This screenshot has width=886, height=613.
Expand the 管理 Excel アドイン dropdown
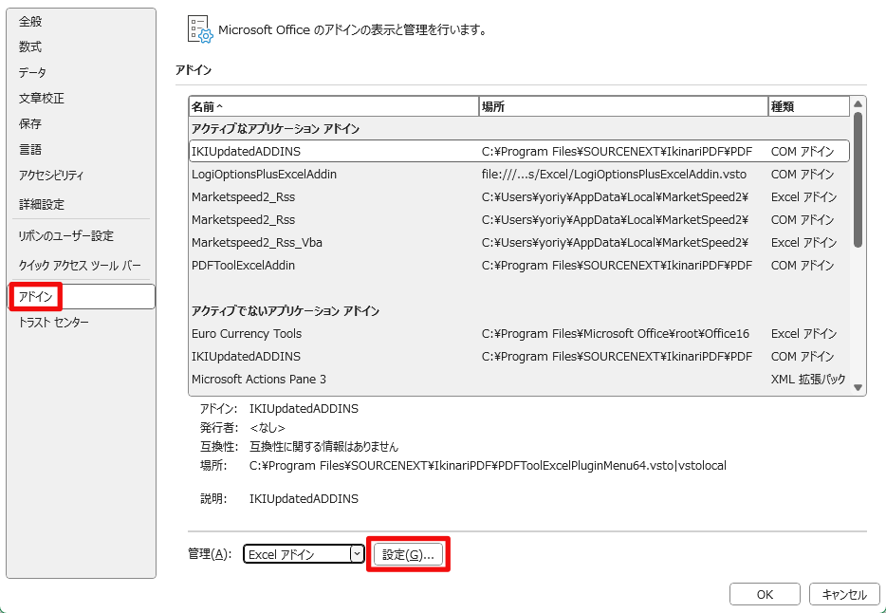tap(357, 554)
